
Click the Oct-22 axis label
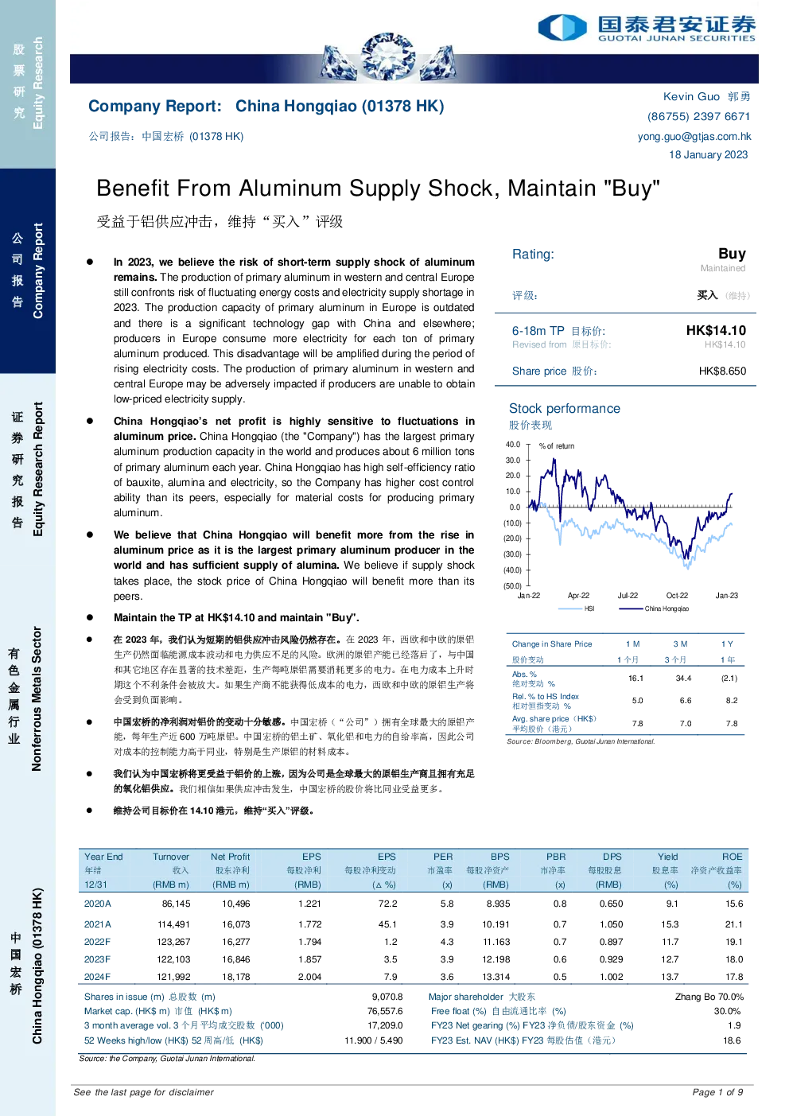pos(677,595)
